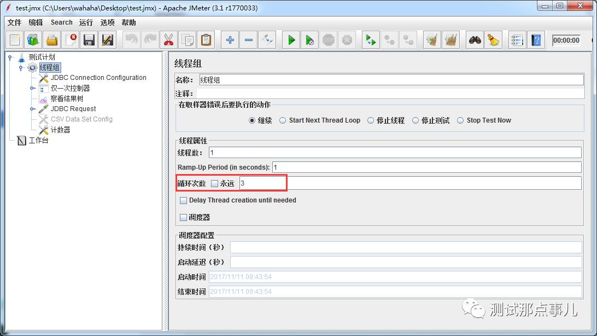Screen dimensions: 597x336
Task: Open Help with the question mark icon
Action: tap(536, 40)
